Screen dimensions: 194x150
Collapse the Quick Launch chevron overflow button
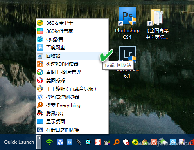(39, 142)
